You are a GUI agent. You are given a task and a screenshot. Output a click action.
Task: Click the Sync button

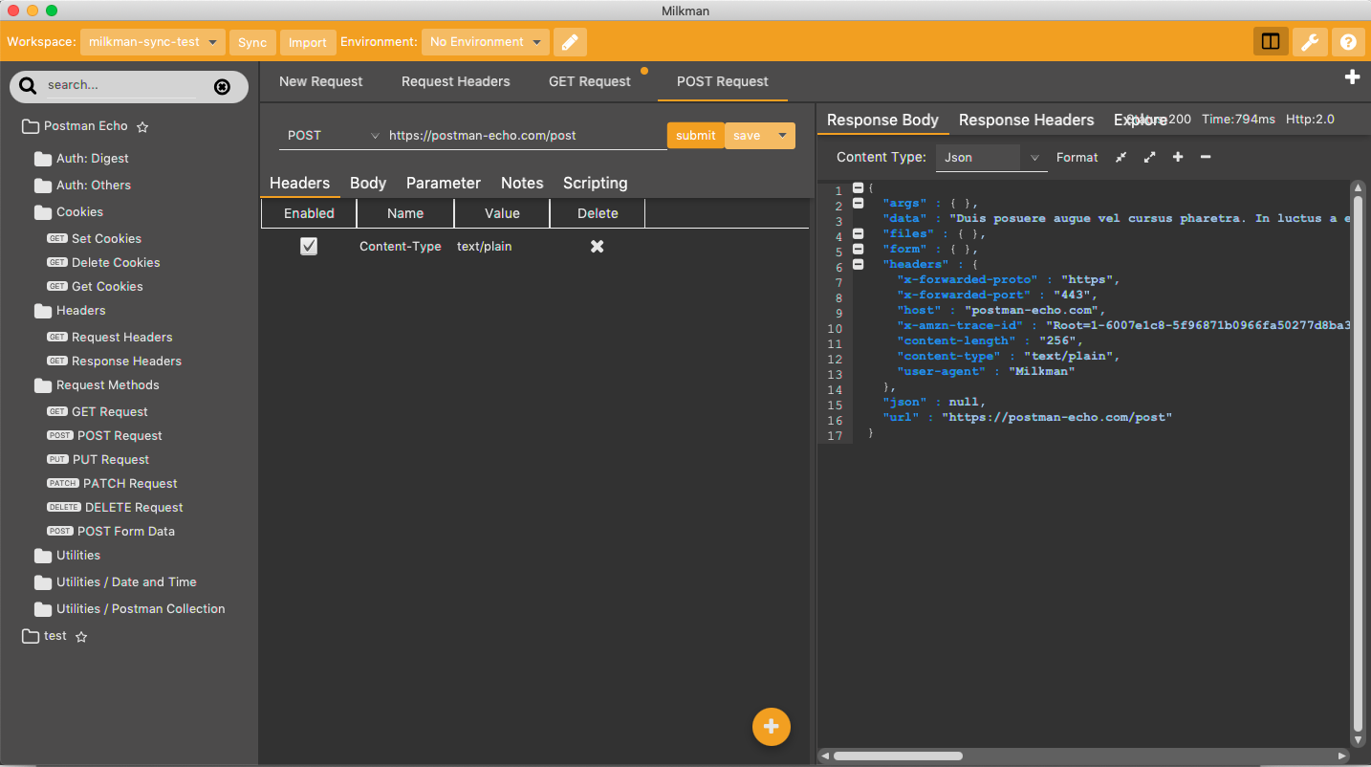[x=252, y=42]
